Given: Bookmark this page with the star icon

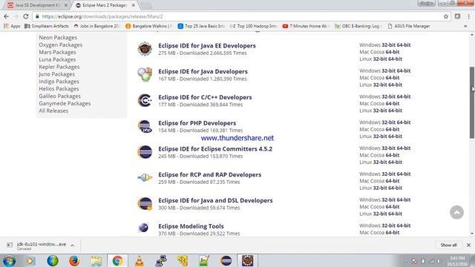Looking at the screenshot, I should point(445,16).
